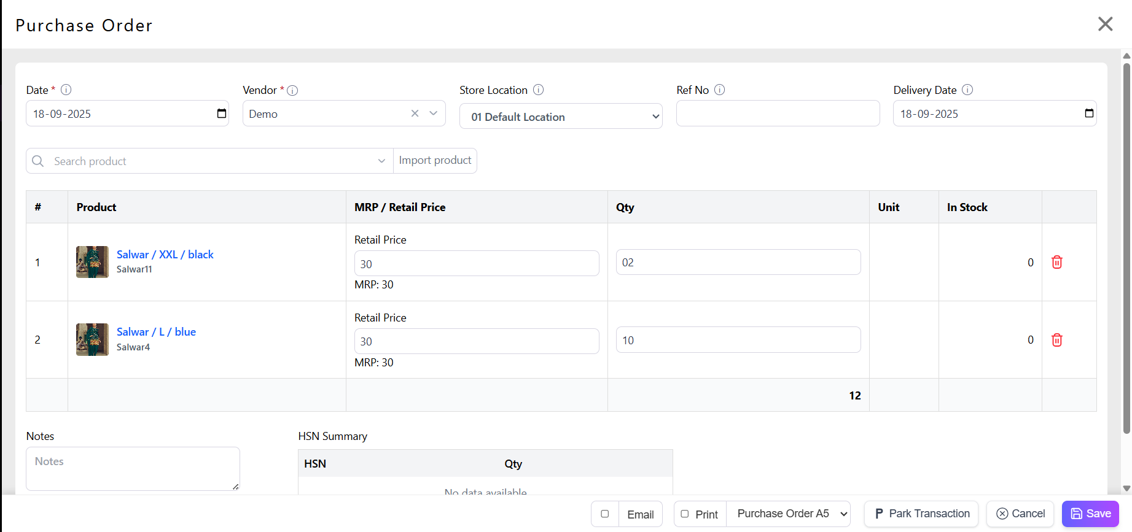Click the Delivery Date info icon
Viewport: 1132px width, 532px height.
click(x=967, y=90)
